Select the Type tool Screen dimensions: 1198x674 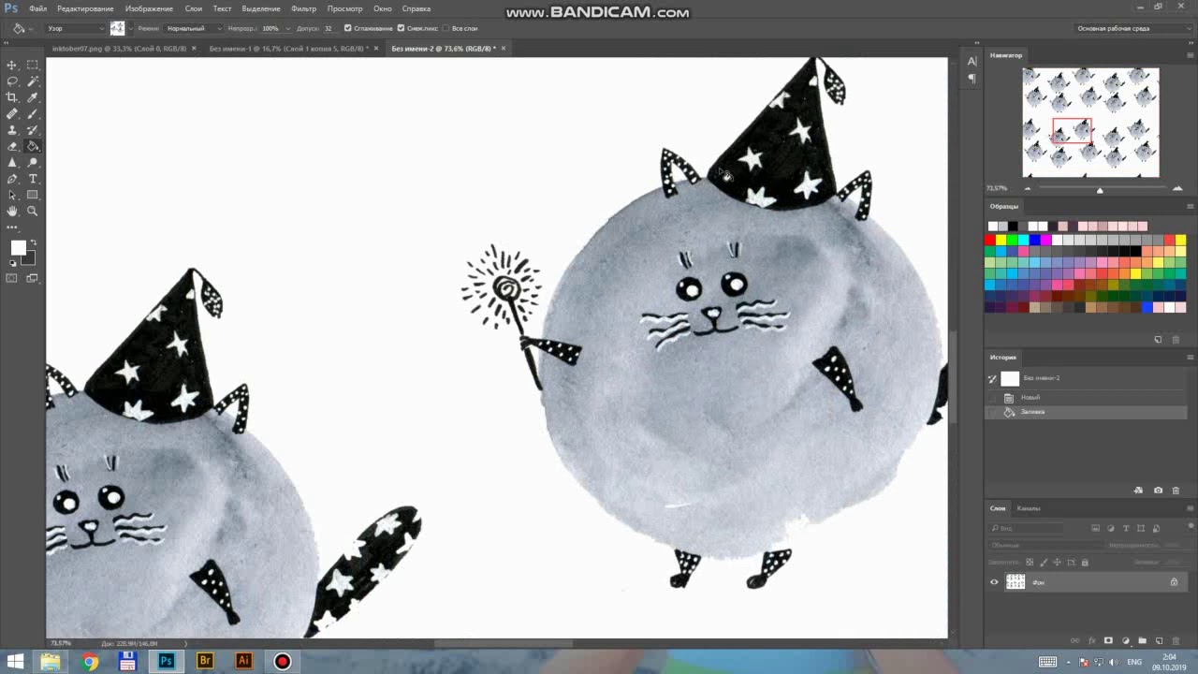coord(33,179)
